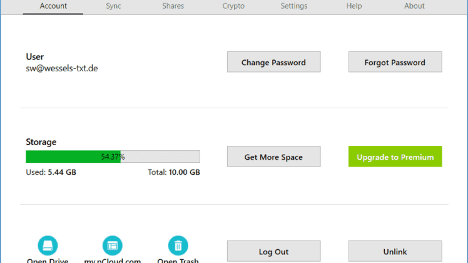Screen dimensions: 468x263
Task: Select the Account tab
Action: tap(53, 6)
